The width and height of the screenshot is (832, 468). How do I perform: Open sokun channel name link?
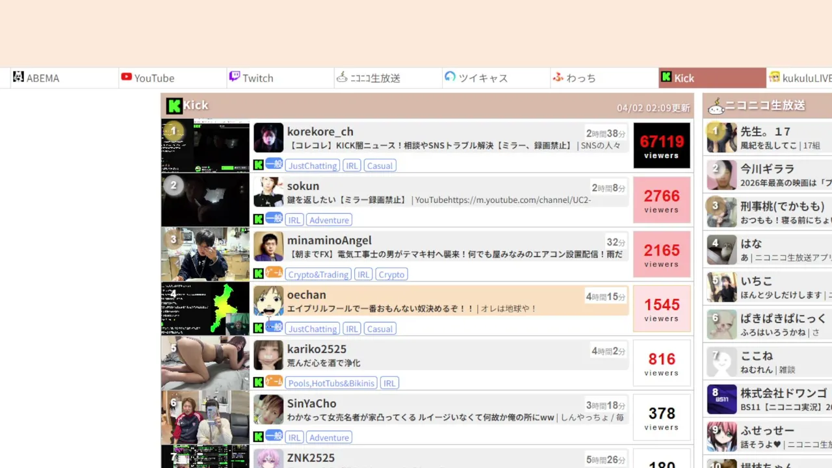point(303,186)
